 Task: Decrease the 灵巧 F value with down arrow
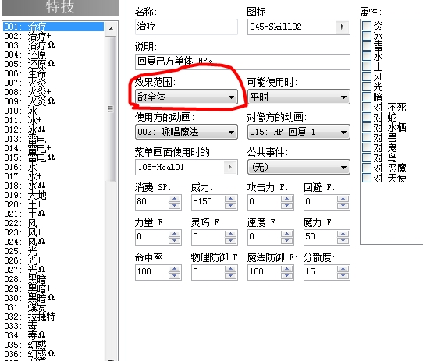click(x=230, y=240)
